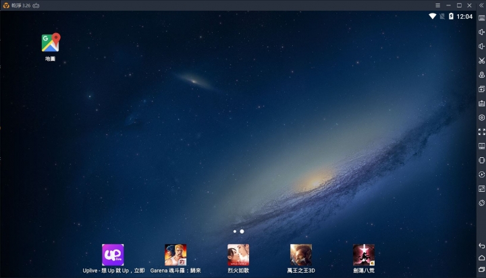This screenshot has width=486, height=278.
Task: Maximize the emulator window
Action: tap(459, 5)
